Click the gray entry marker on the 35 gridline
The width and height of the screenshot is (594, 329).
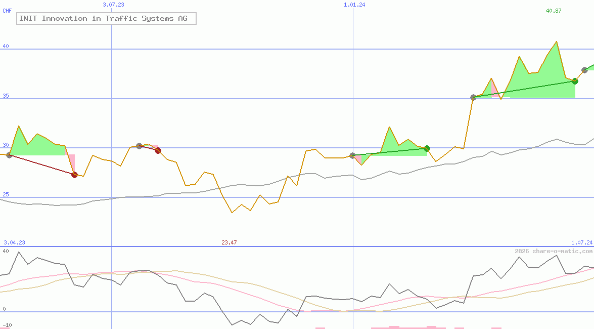(473, 97)
